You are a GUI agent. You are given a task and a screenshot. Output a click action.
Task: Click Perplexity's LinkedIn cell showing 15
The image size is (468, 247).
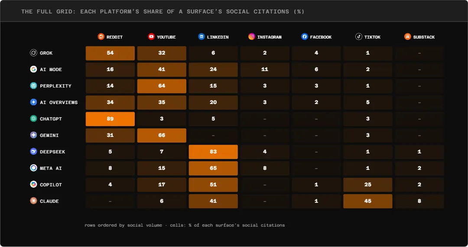tap(213, 86)
